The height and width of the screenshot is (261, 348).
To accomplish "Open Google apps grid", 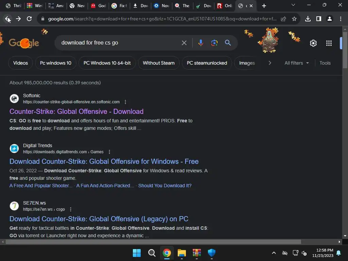I will [329, 43].
